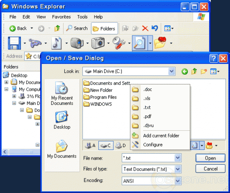Image resolution: width=230 pixels, height=193 pixels.
Task: Open the Edit menu
Action: click(x=26, y=17)
